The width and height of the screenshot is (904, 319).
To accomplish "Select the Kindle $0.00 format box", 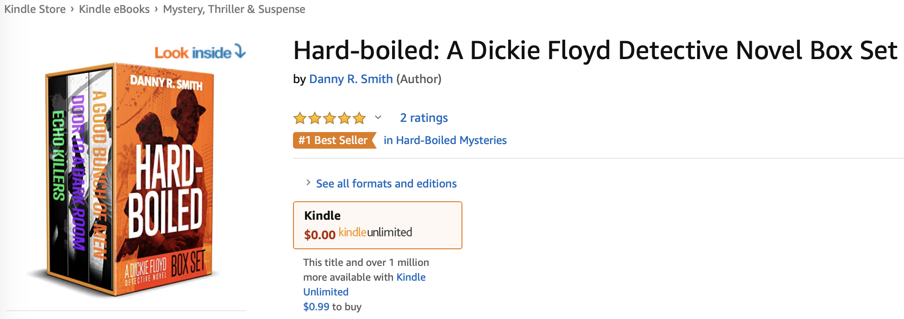I will coord(378,225).
